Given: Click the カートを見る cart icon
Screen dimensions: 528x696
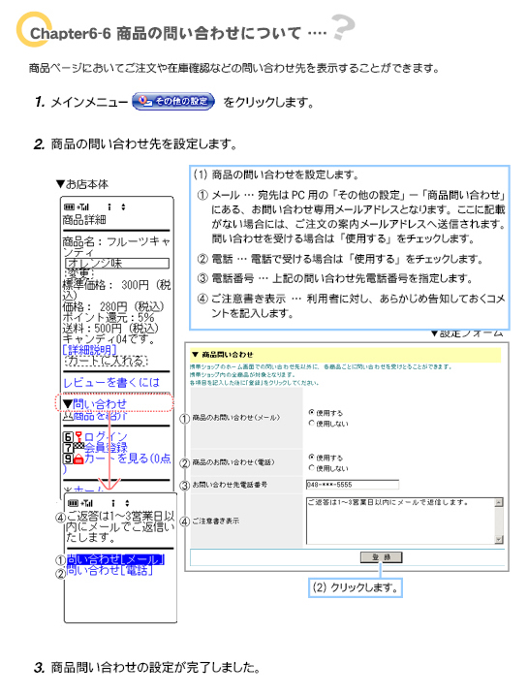Looking at the screenshot, I should [78, 459].
